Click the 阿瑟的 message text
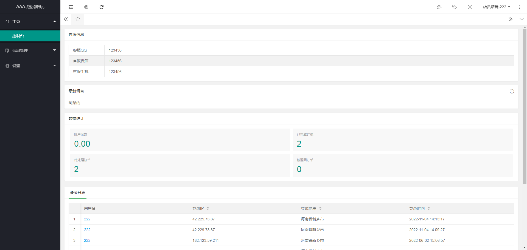 (x=74, y=103)
